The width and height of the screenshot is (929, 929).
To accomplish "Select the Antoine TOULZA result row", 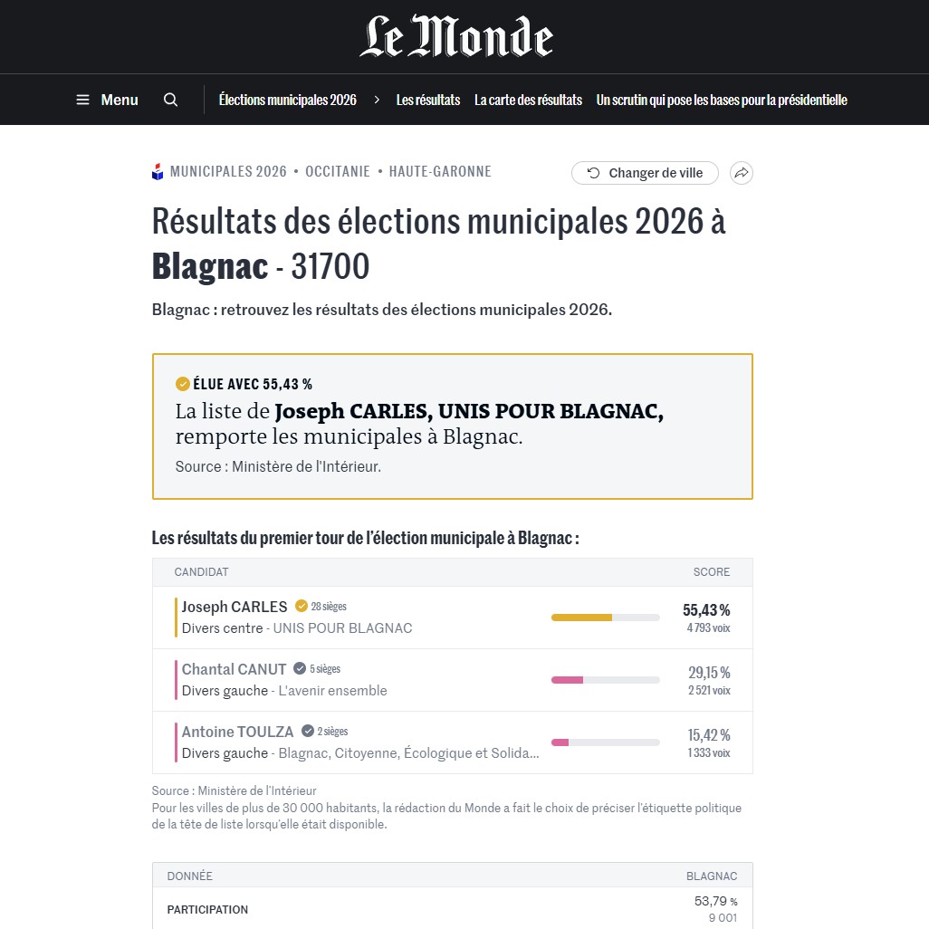I will (453, 742).
